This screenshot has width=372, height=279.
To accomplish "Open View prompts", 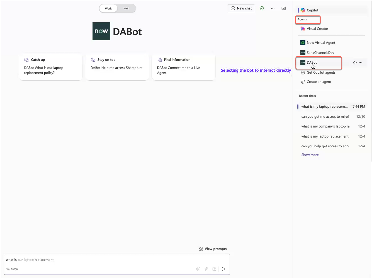I will (213, 249).
